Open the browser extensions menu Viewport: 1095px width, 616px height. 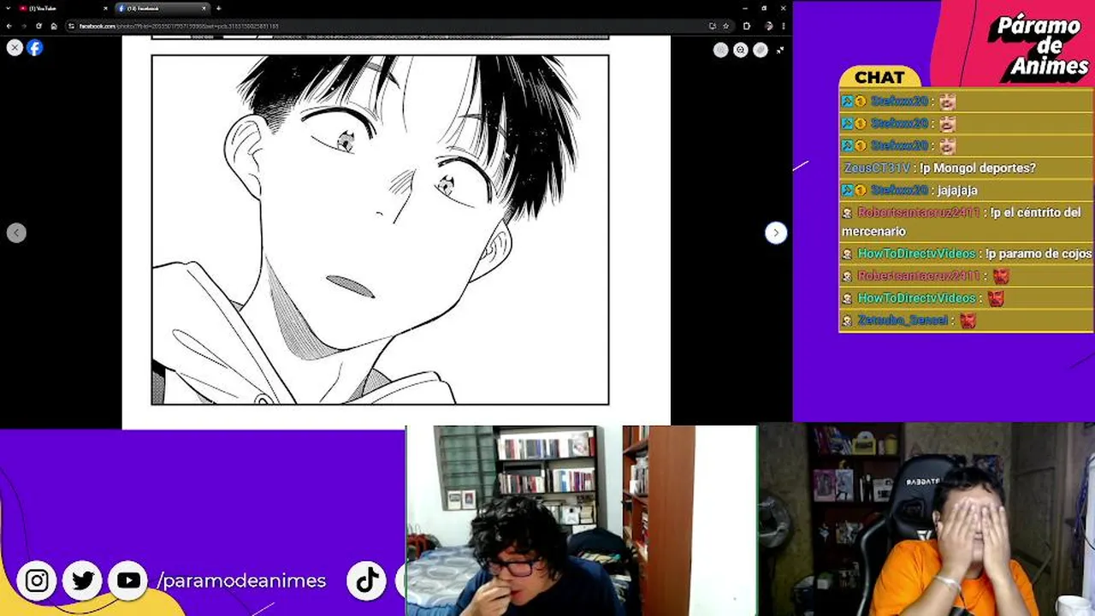747,26
